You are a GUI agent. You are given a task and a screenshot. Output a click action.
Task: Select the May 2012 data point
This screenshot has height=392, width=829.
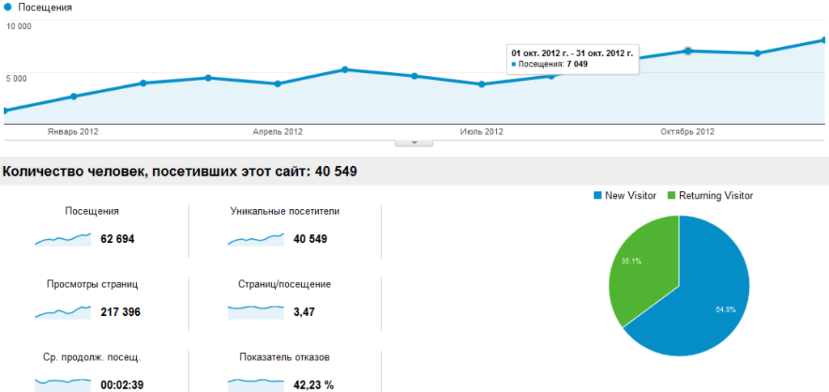click(345, 70)
